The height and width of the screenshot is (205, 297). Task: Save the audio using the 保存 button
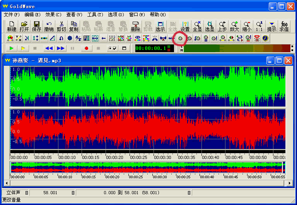pos(36,26)
